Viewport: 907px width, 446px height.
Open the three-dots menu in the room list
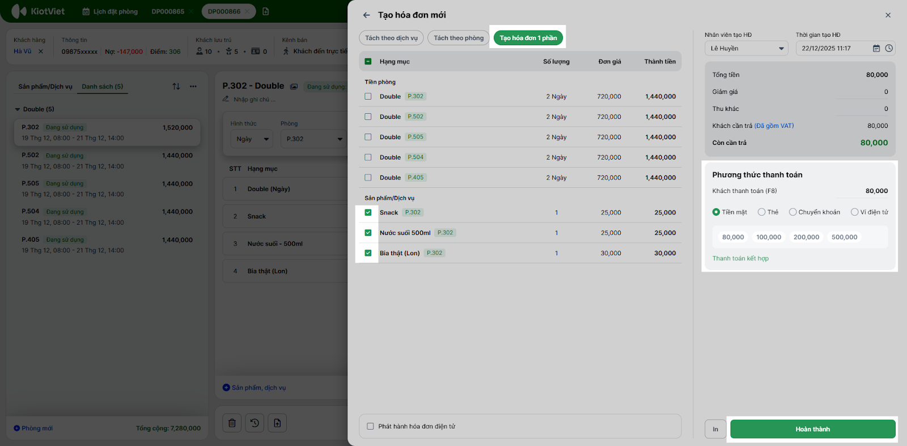[193, 87]
